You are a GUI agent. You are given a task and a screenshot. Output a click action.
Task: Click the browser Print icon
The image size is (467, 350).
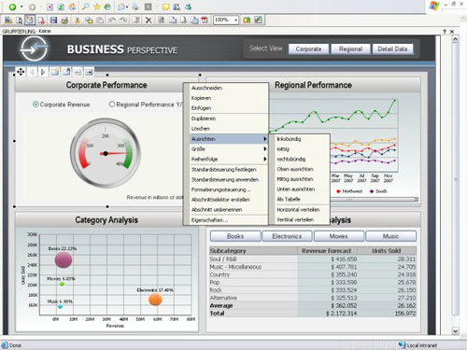tap(135, 7)
